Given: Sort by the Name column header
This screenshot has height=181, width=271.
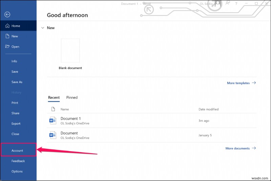Looking at the screenshot, I should click(x=65, y=109).
